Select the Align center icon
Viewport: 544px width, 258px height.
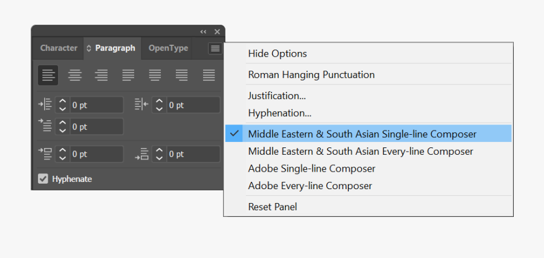75,75
